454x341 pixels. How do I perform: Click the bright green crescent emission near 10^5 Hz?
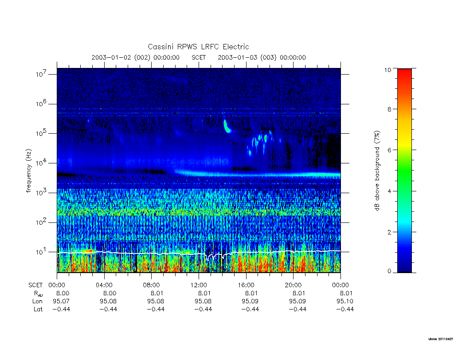227,127
